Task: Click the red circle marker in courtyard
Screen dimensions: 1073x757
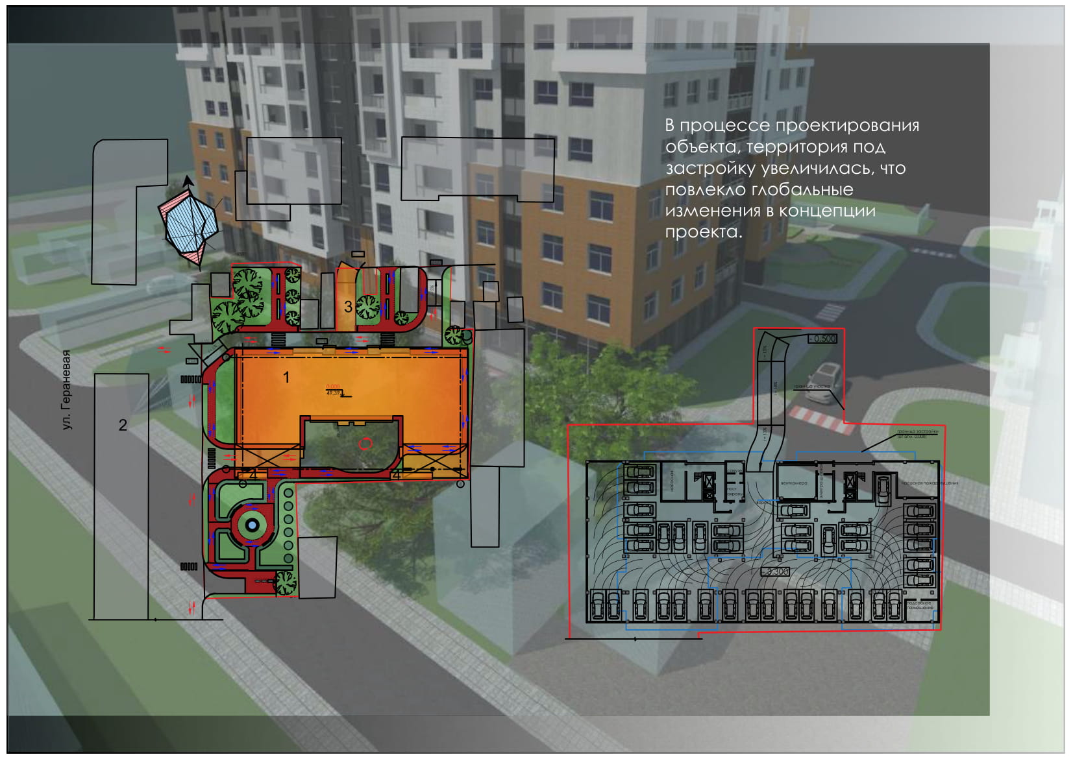Action: pos(365,444)
